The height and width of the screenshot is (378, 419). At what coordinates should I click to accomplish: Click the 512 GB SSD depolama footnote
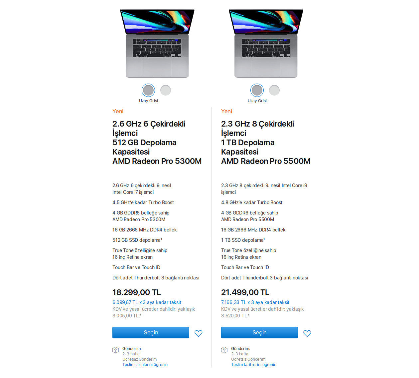click(162, 239)
